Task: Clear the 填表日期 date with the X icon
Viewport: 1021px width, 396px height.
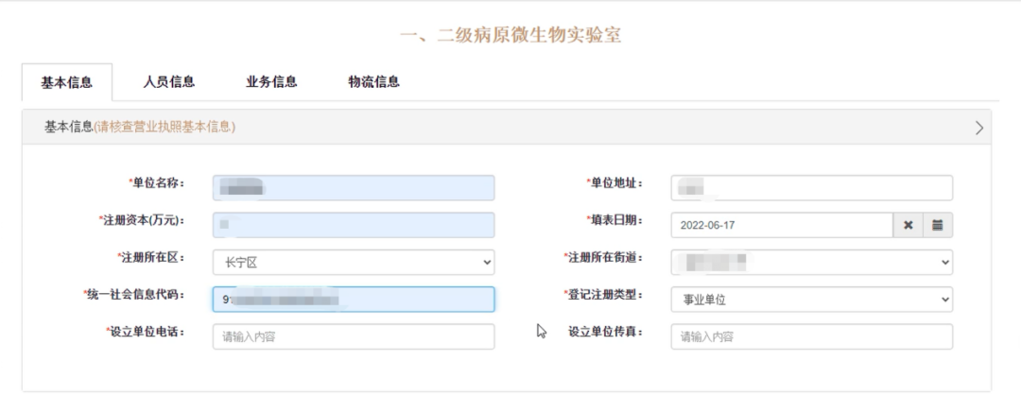Action: 908,225
